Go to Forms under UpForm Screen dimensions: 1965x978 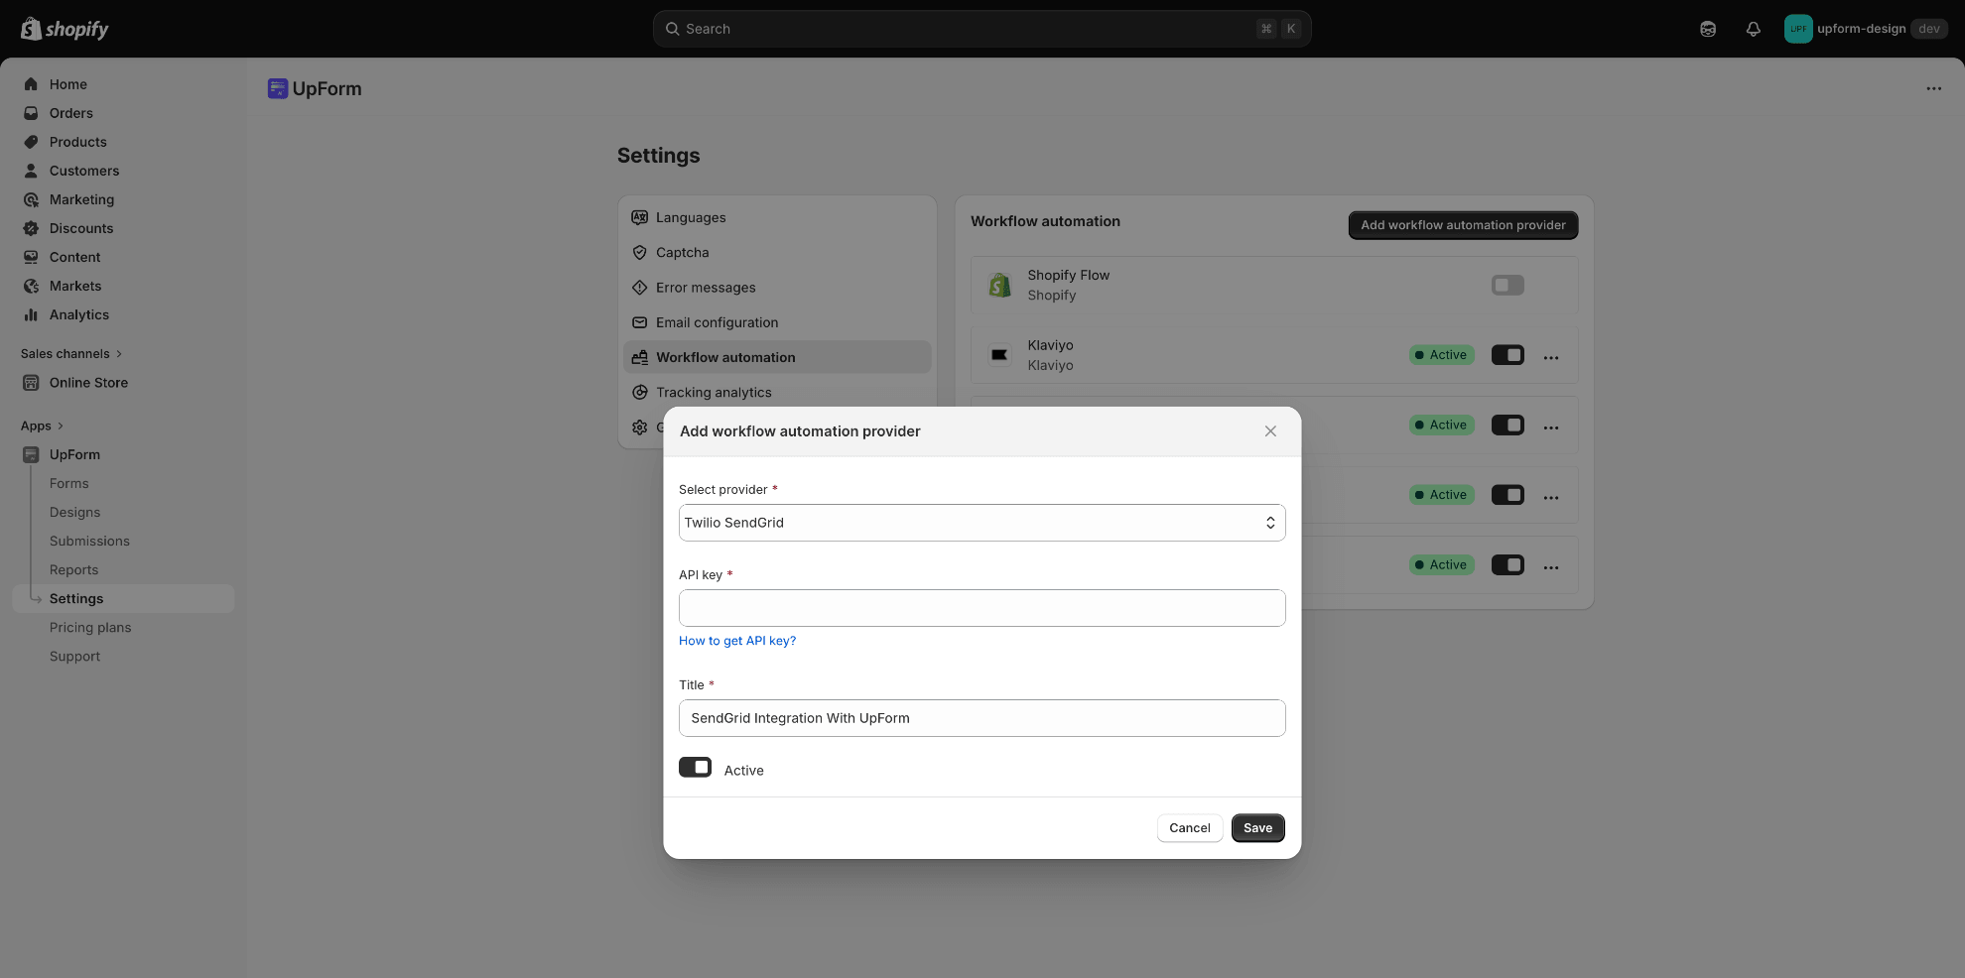[x=69, y=484]
